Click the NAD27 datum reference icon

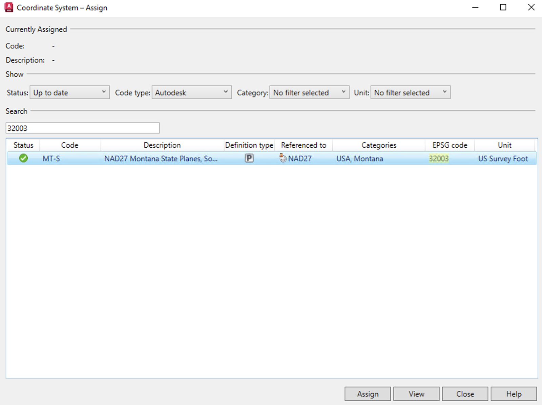[283, 158]
